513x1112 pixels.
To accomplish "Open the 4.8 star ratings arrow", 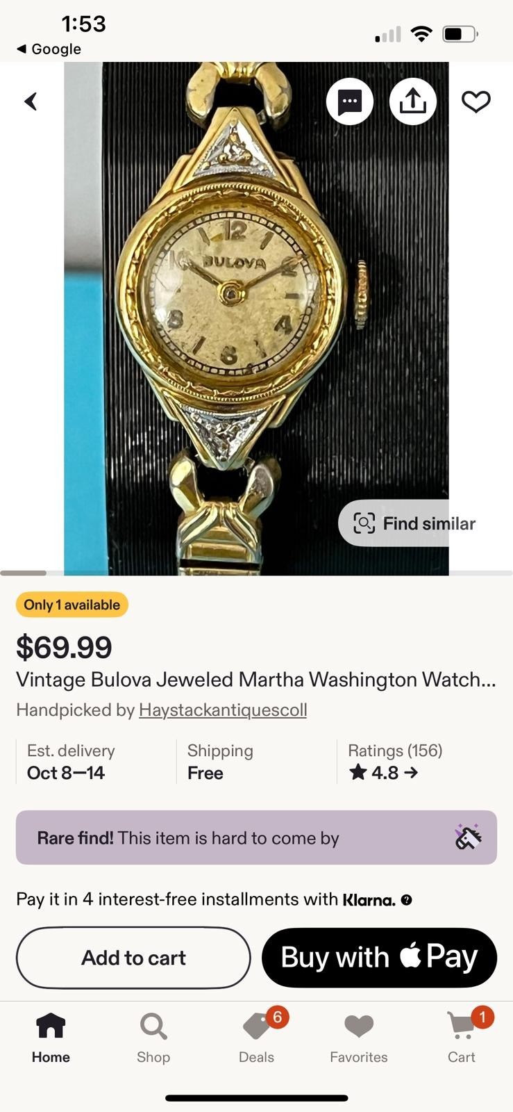I will (x=384, y=772).
